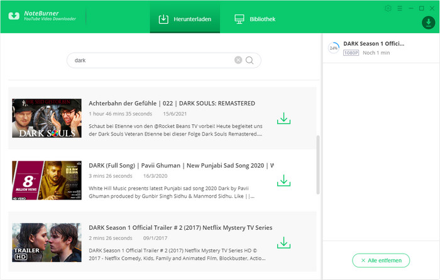Open the hamburger menu icon
The width and height of the screenshot is (440, 280).
(x=400, y=8)
